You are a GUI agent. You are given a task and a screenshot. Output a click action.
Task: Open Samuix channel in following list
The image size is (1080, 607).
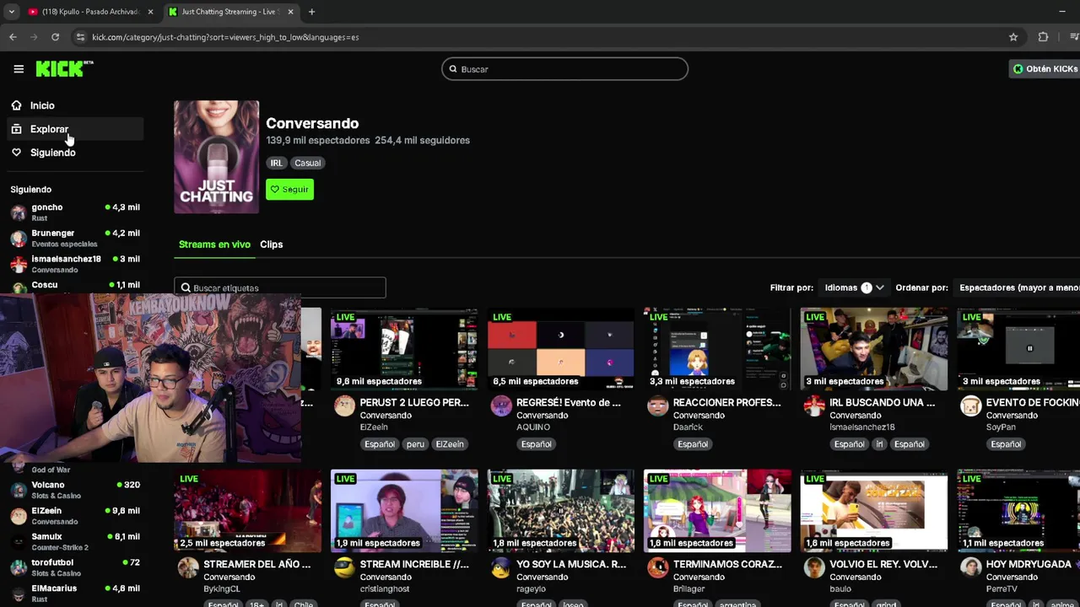[75, 541]
